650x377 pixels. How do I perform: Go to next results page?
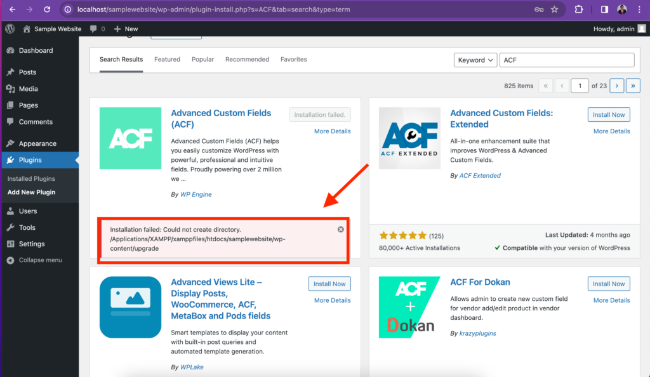(x=617, y=86)
